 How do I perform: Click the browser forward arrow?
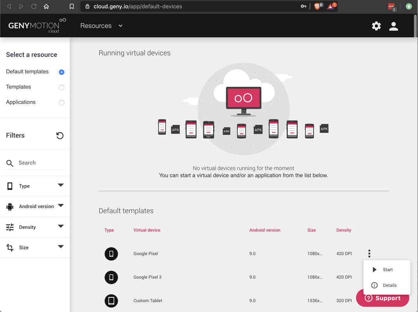coord(21,6)
